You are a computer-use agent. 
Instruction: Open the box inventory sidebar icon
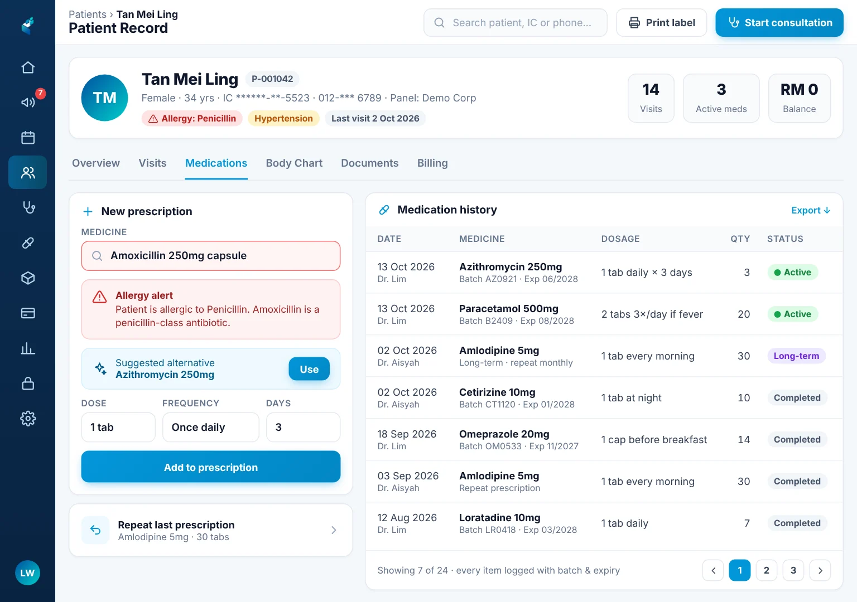point(28,278)
